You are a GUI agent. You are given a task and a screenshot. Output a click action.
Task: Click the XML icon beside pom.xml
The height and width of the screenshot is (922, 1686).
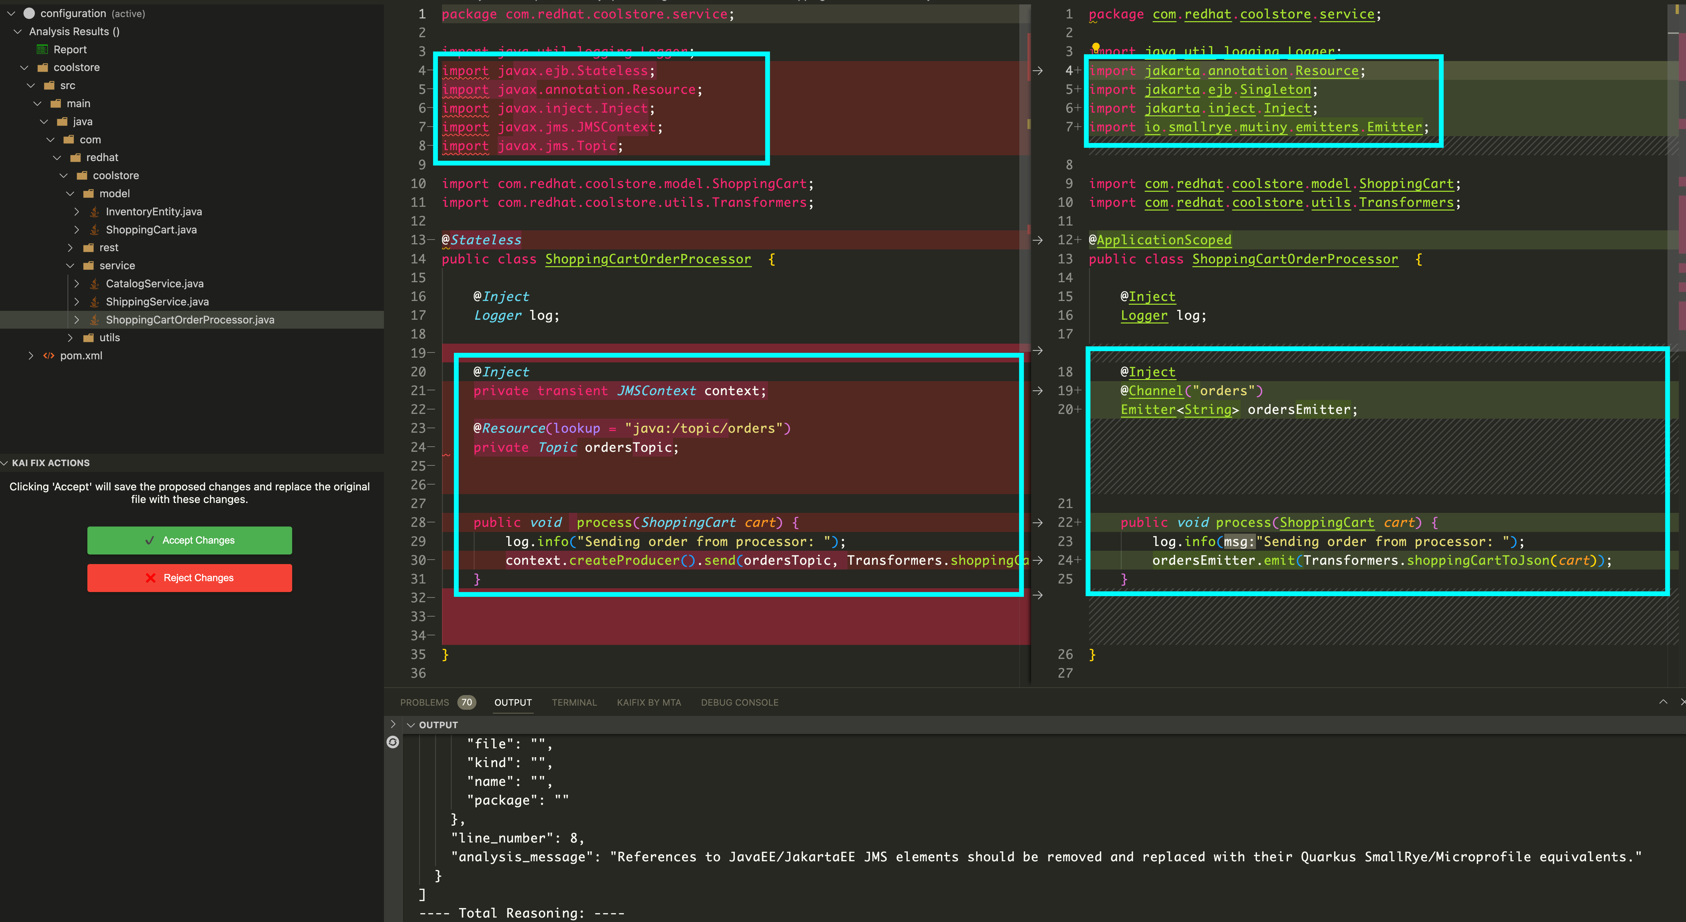click(x=48, y=356)
